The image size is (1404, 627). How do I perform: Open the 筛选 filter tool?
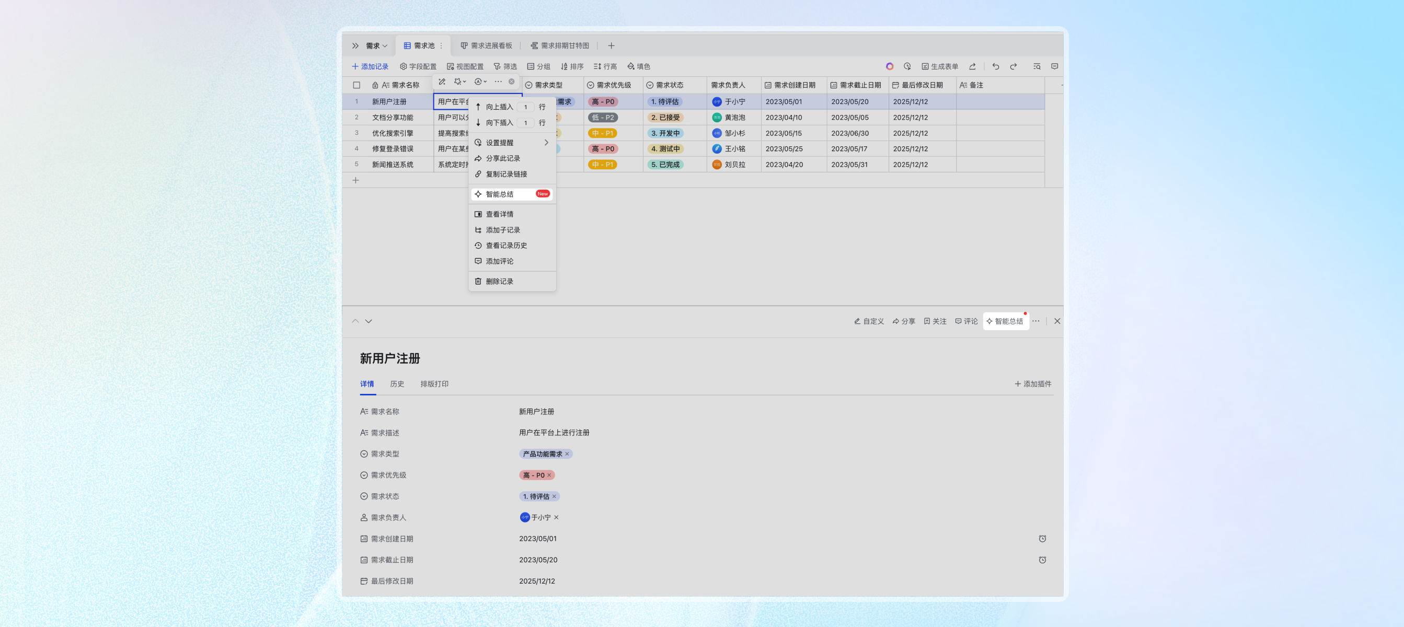click(505, 66)
